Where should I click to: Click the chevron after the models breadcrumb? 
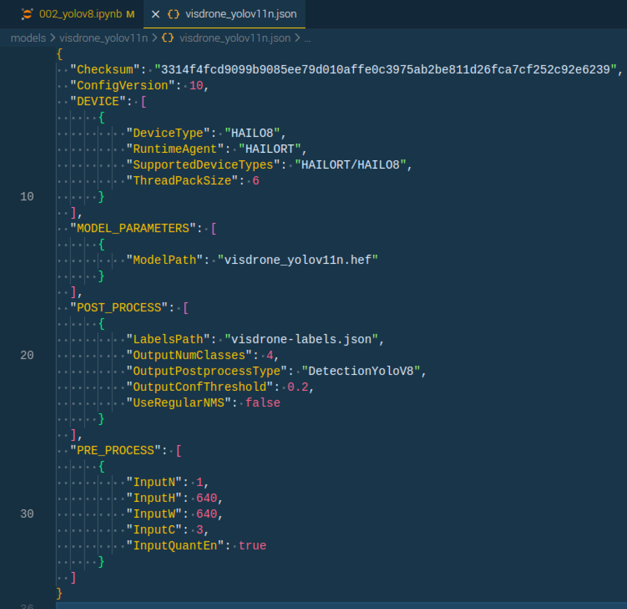coord(53,38)
